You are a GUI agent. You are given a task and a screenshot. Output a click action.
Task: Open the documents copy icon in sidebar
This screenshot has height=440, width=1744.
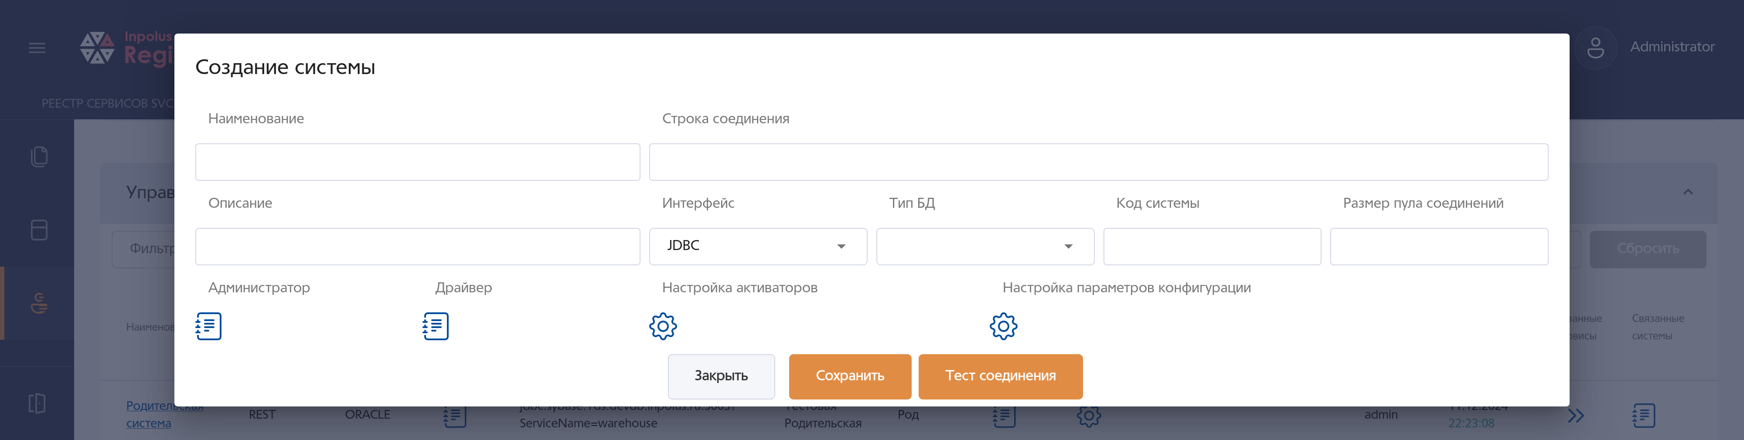[x=39, y=157]
